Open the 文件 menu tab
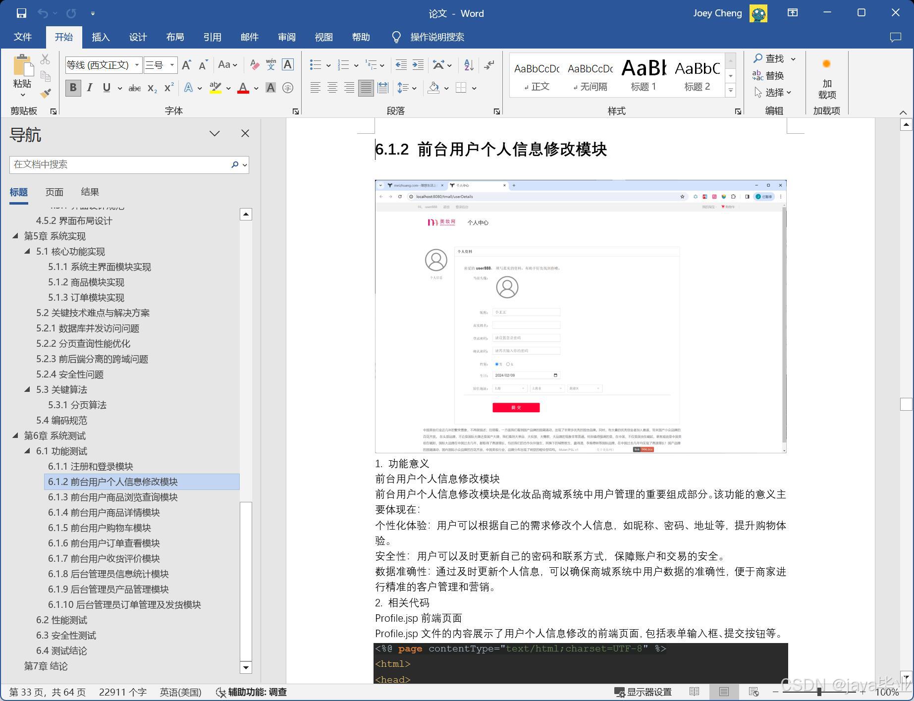This screenshot has width=914, height=701. pos(23,37)
